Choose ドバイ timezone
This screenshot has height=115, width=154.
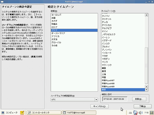tap(123, 31)
